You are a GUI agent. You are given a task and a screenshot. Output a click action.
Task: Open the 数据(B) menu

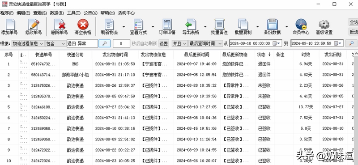(57, 13)
